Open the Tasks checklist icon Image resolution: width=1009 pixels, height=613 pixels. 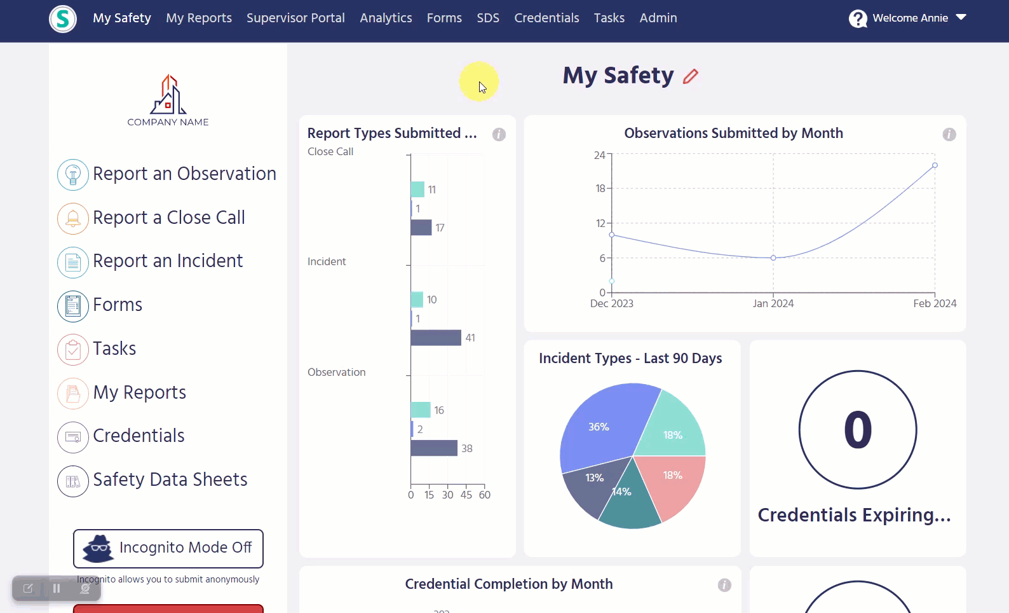(x=73, y=349)
